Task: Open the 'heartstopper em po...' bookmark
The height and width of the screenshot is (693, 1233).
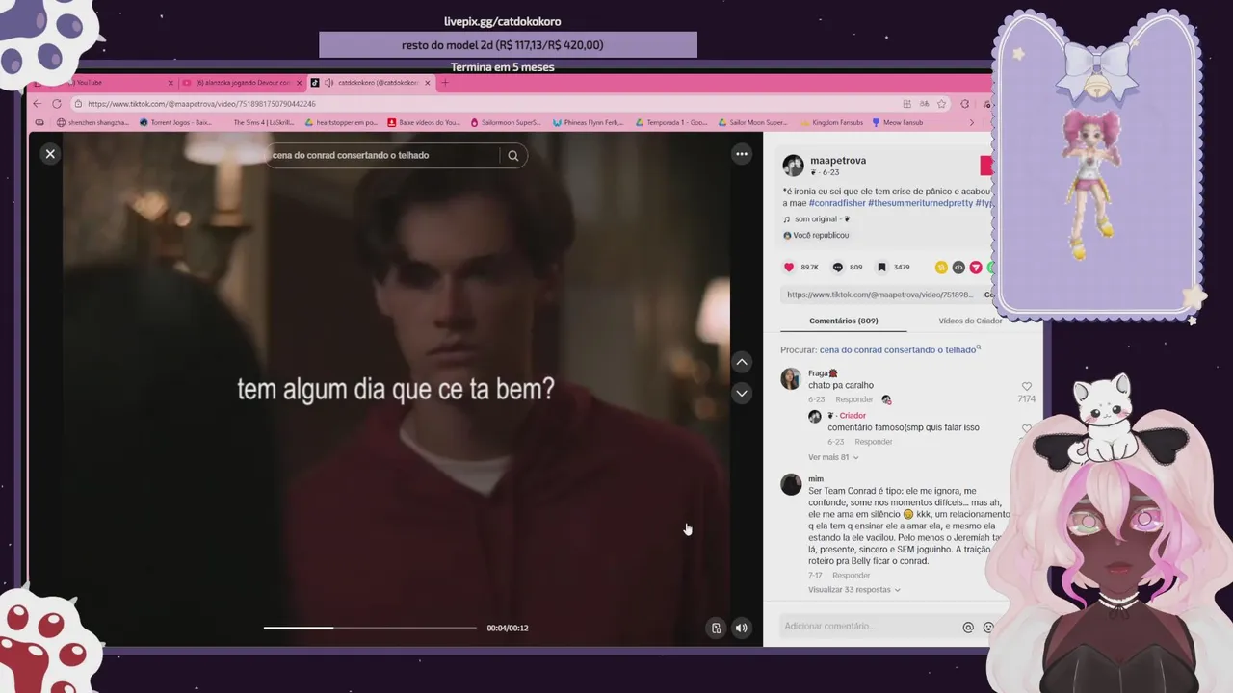Action: pyautogui.click(x=341, y=123)
